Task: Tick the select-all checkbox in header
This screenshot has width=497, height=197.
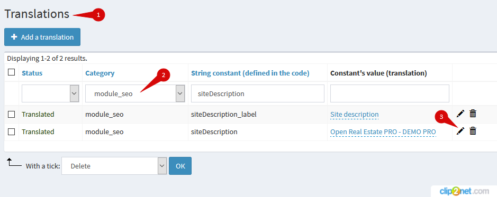Action: coord(12,72)
